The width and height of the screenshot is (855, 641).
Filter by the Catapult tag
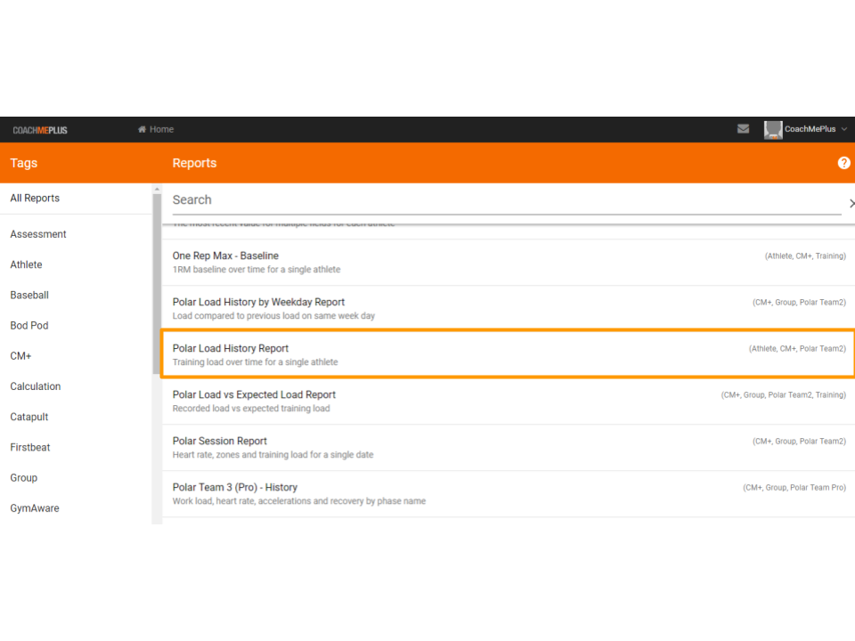point(29,418)
